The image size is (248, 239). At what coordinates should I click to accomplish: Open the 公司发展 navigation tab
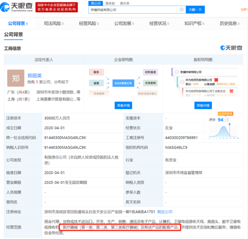(x=124, y=24)
